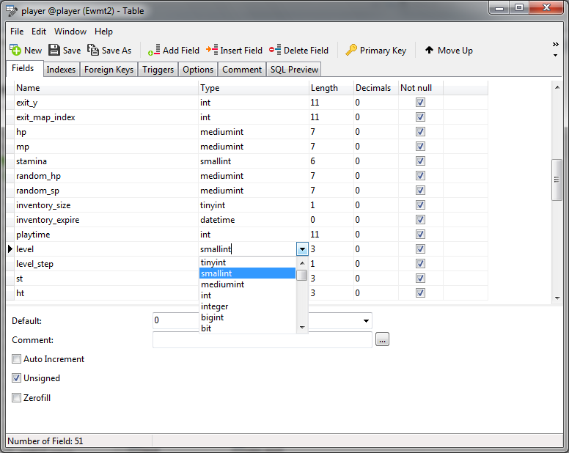Click the row marker beside level
The image size is (569, 453).
click(x=10, y=249)
